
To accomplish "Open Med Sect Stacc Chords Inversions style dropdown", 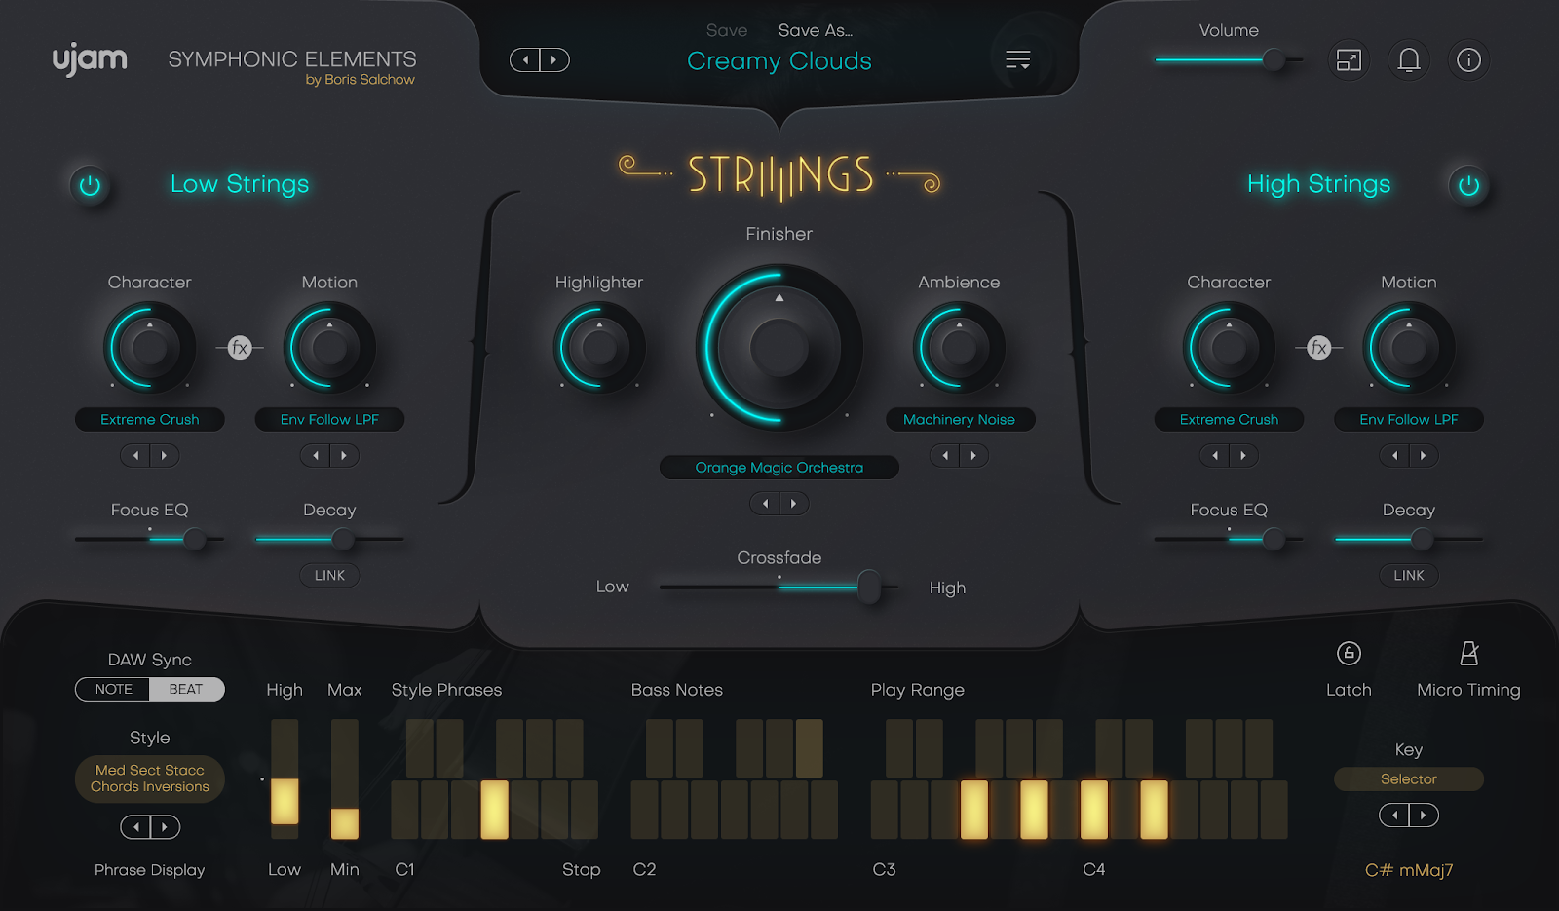I will 150,778.
